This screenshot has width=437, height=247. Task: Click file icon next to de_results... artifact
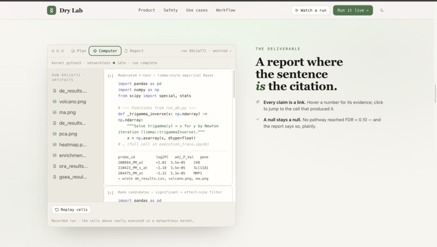click(x=55, y=123)
